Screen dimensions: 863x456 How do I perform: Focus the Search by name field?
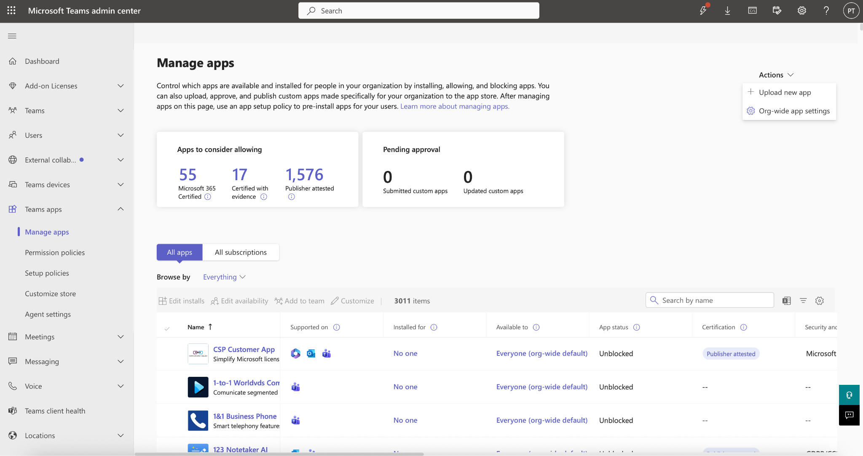(x=710, y=300)
